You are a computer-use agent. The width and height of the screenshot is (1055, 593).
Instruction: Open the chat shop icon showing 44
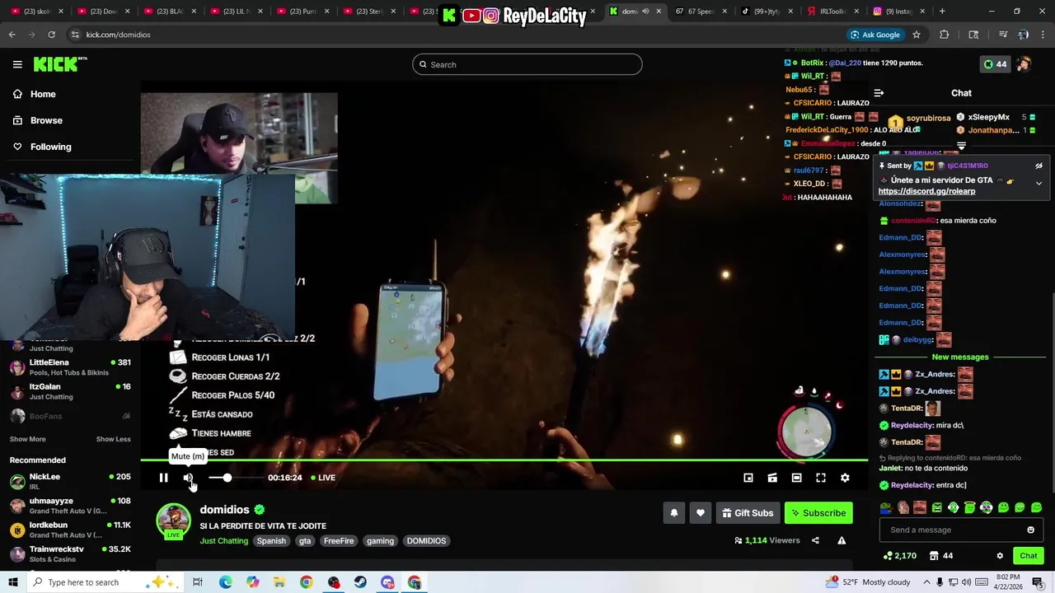click(940, 556)
